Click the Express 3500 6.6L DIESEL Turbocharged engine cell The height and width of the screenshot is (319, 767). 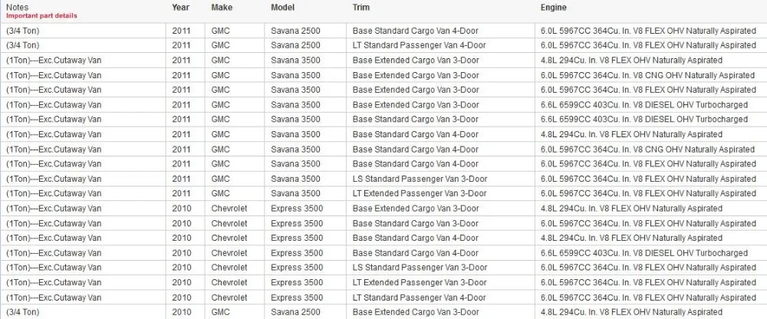[644, 253]
